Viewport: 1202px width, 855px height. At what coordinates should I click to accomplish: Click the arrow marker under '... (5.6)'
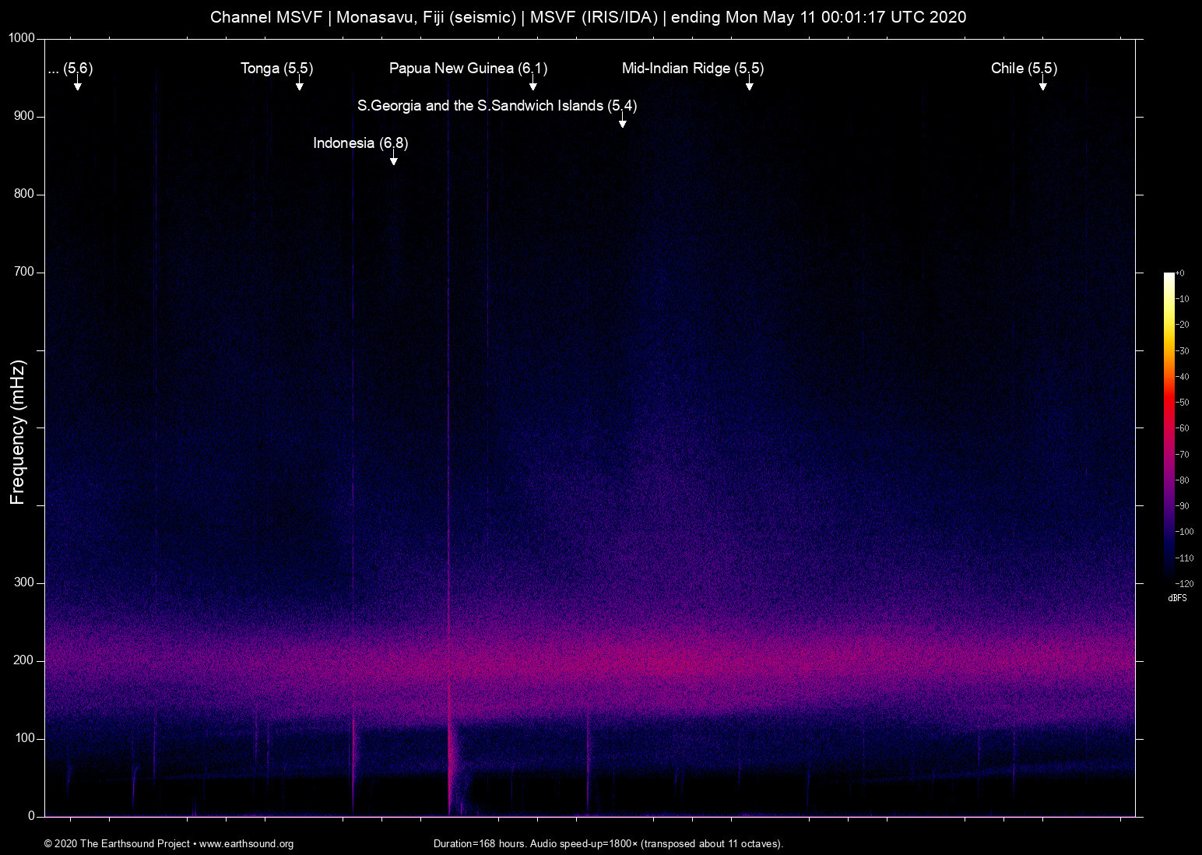[x=78, y=84]
